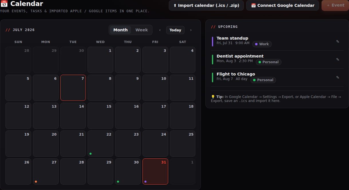Select June 30 day cell
The image size is (349, 190).
click(x=73, y=60)
